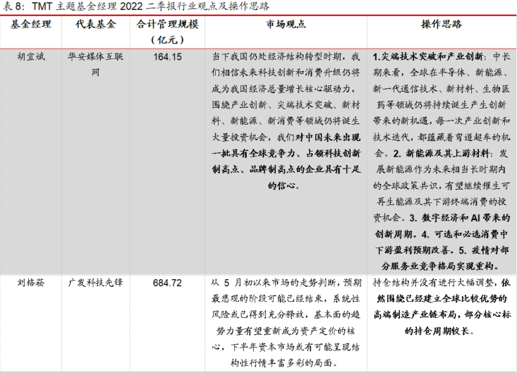Click the fund manager name '胡宜斌'
Image resolution: width=517 pixels, height=373 pixels.
pyautogui.click(x=31, y=56)
